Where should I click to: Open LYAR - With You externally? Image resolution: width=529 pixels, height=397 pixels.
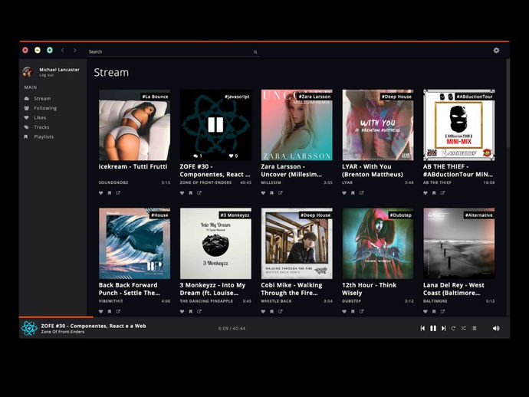[x=362, y=193]
